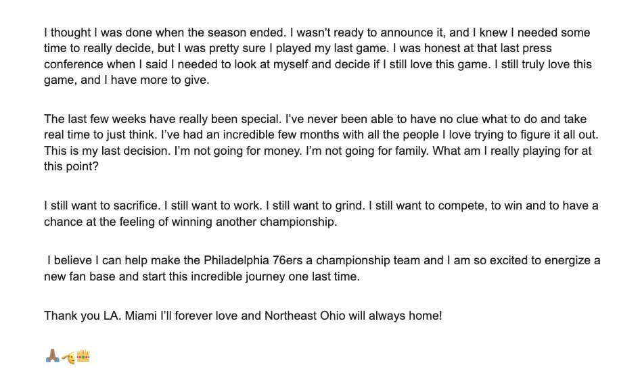Click the words "Northeast Ohio"
The width and height of the screenshot is (640, 392).
305,316
